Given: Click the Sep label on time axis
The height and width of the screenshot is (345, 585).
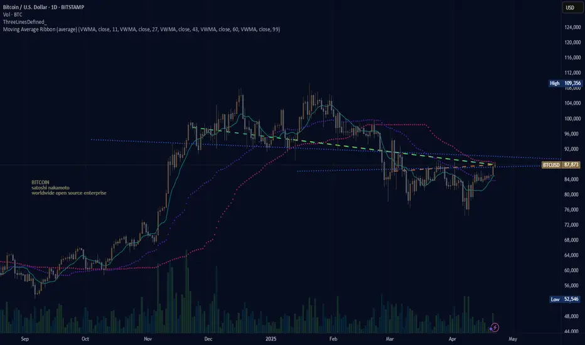Looking at the screenshot, I should 24,339.
